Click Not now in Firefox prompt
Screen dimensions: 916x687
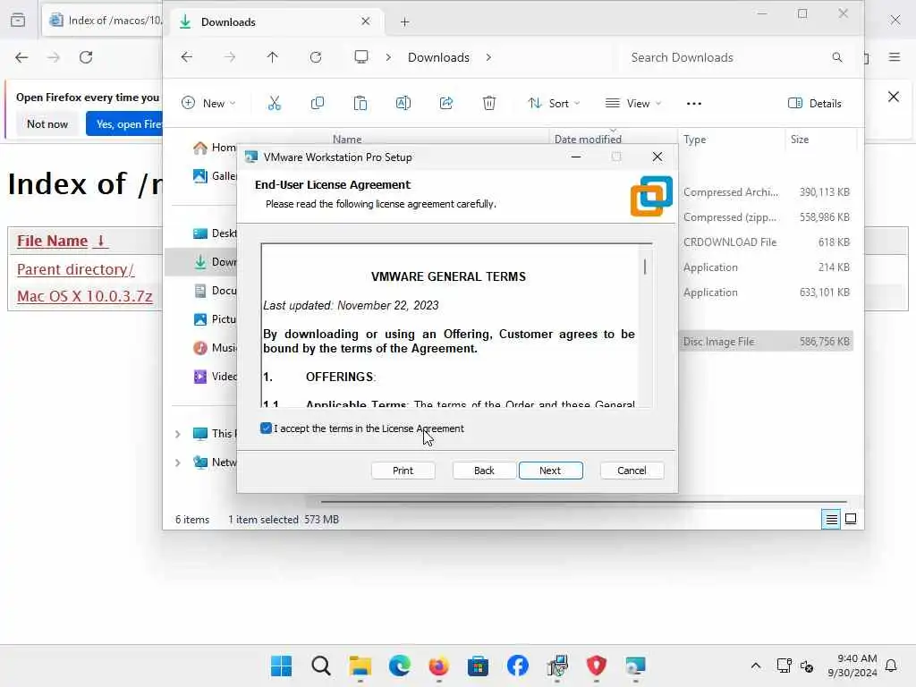47,123
